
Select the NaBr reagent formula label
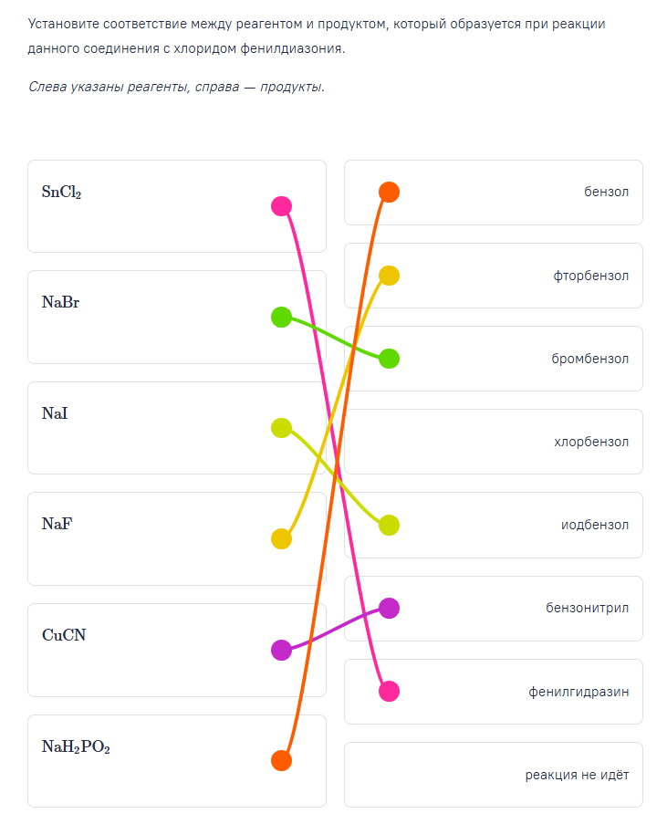pos(61,303)
